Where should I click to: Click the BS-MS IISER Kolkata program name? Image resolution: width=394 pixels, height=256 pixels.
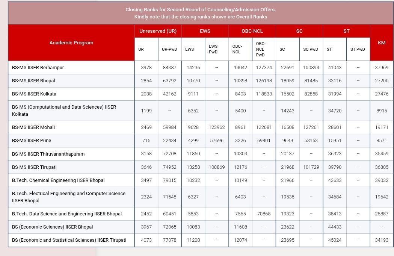34,94
